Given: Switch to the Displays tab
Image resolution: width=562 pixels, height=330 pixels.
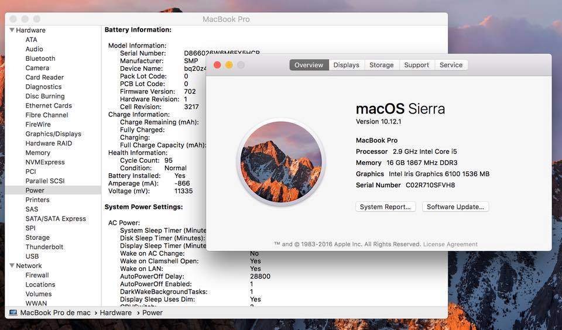Looking at the screenshot, I should (x=346, y=65).
